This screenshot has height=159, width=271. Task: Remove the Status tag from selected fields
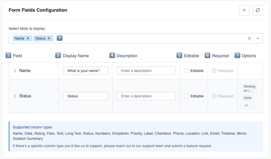49,38
